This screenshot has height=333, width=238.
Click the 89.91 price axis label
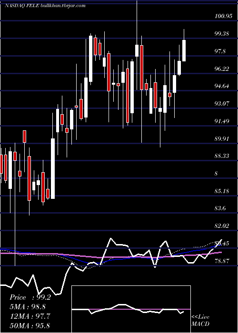[x=222, y=138]
